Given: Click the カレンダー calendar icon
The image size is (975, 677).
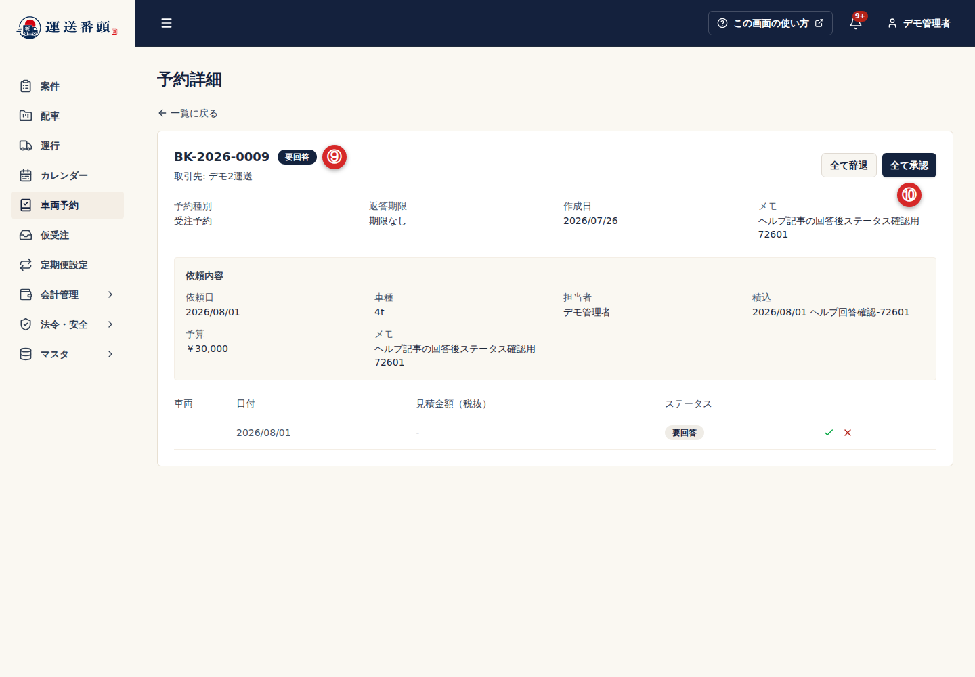Looking at the screenshot, I should pyautogui.click(x=26, y=175).
